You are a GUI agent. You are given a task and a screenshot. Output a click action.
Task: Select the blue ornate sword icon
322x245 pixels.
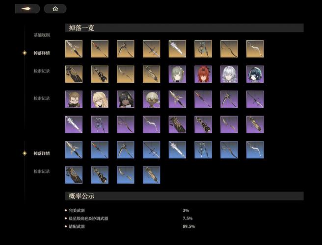[x=74, y=149]
